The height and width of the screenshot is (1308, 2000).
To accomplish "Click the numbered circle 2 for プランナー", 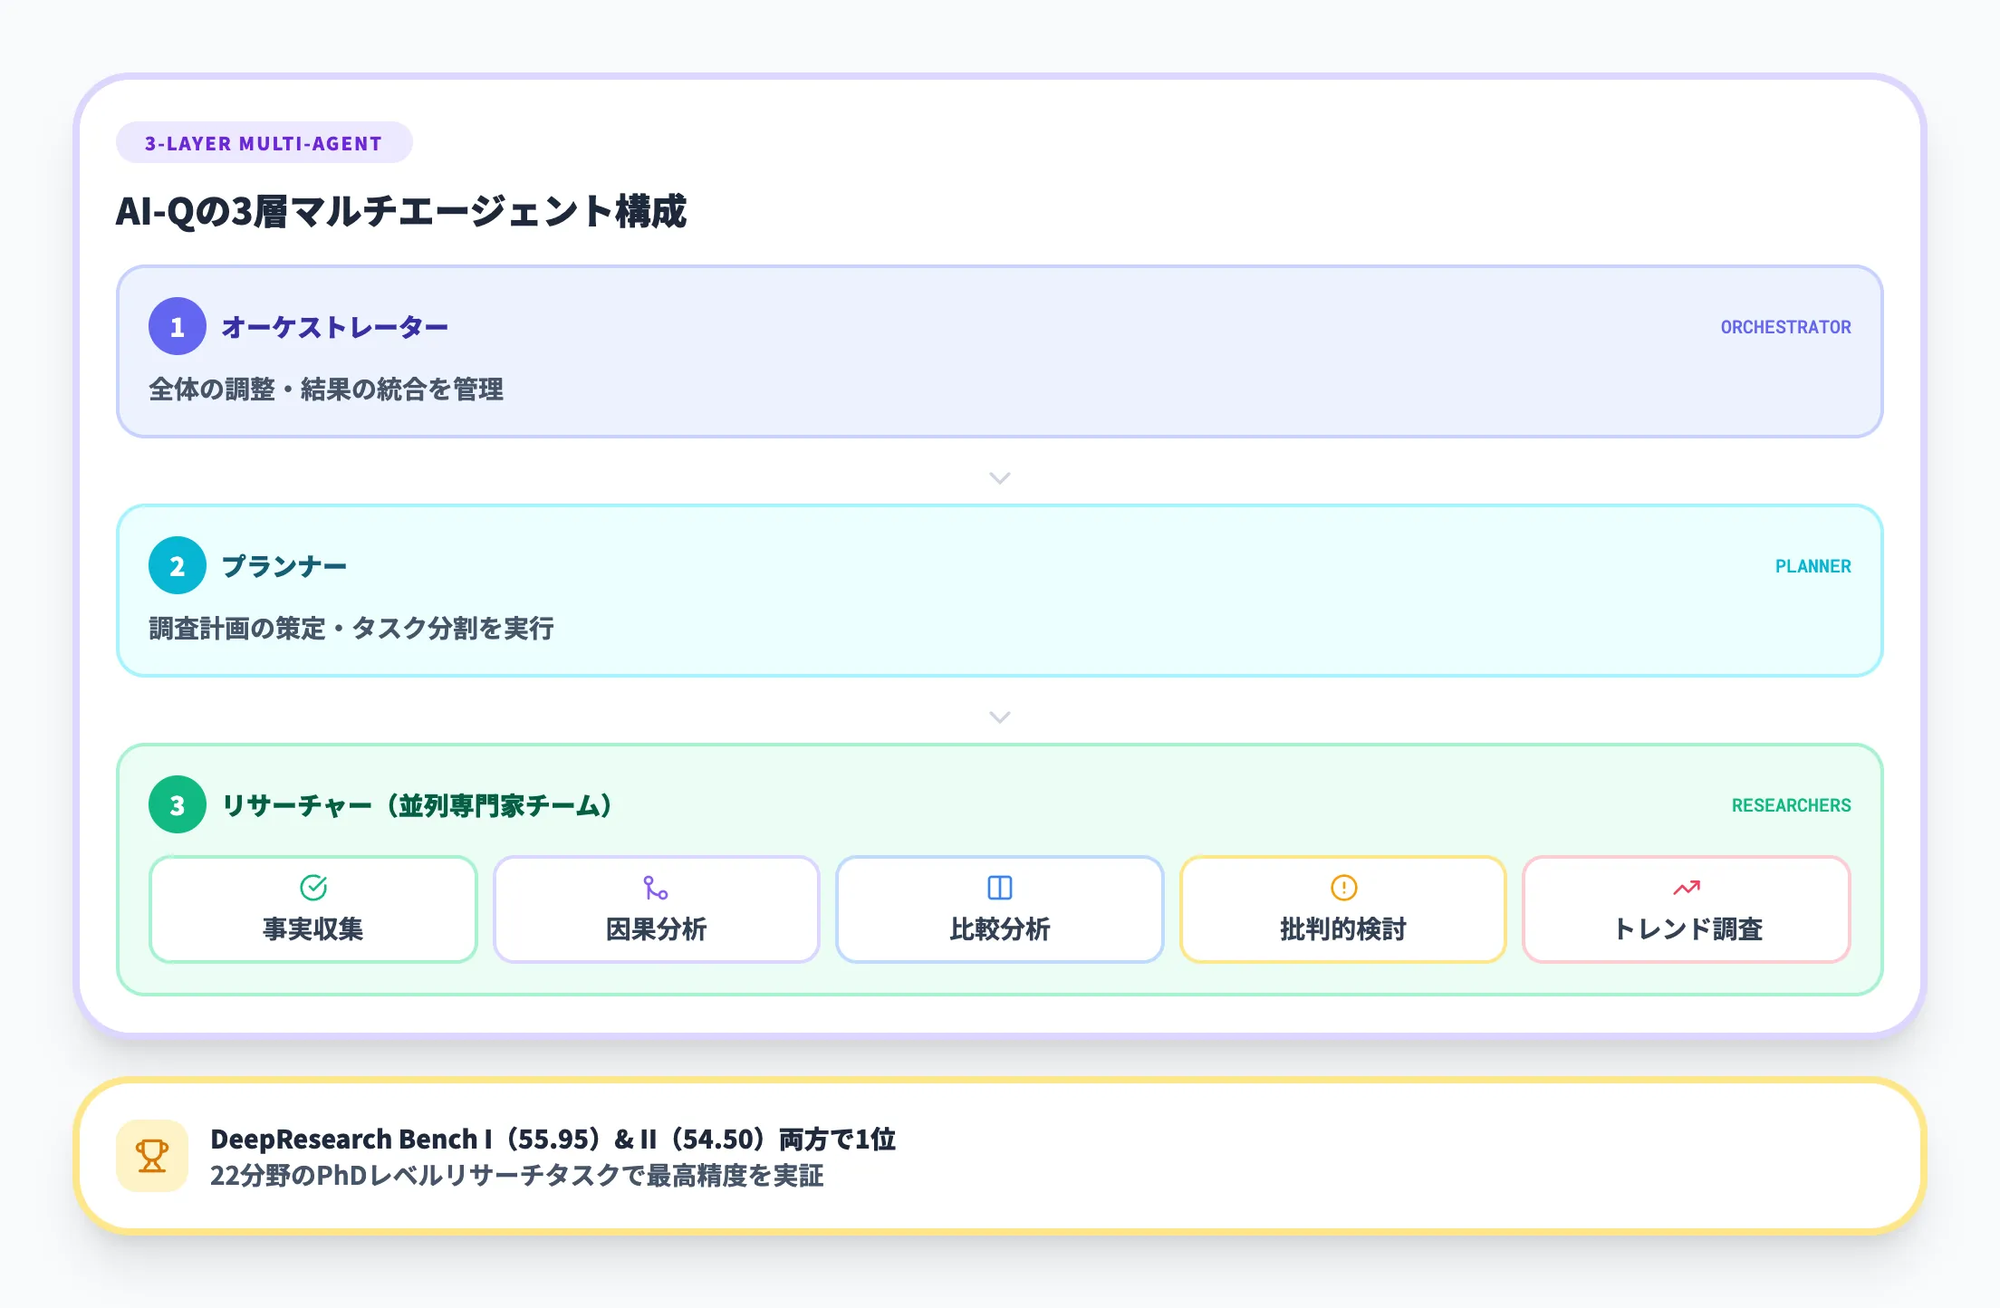I will tap(177, 565).
